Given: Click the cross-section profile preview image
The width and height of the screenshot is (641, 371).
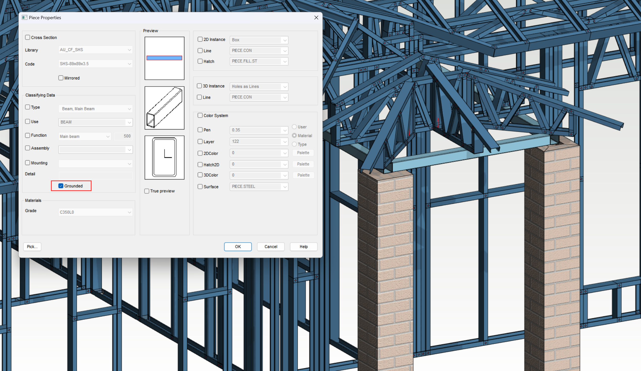Looking at the screenshot, I should (164, 157).
